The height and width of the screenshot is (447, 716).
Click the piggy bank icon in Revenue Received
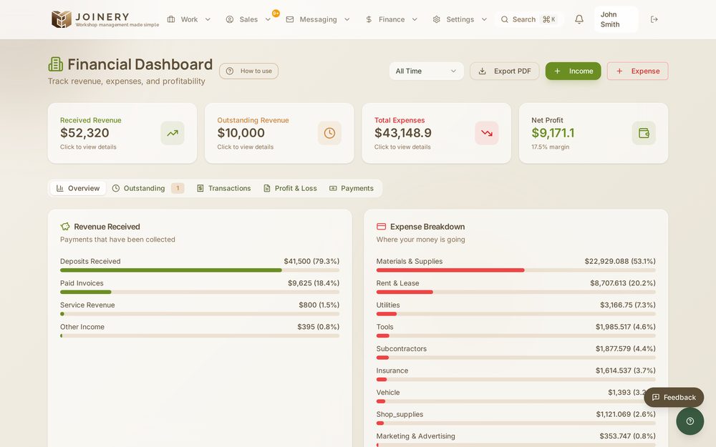pos(65,227)
